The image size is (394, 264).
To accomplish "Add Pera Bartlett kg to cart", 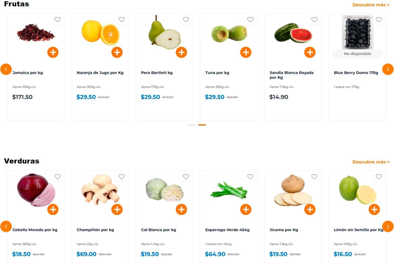I will click(x=181, y=52).
